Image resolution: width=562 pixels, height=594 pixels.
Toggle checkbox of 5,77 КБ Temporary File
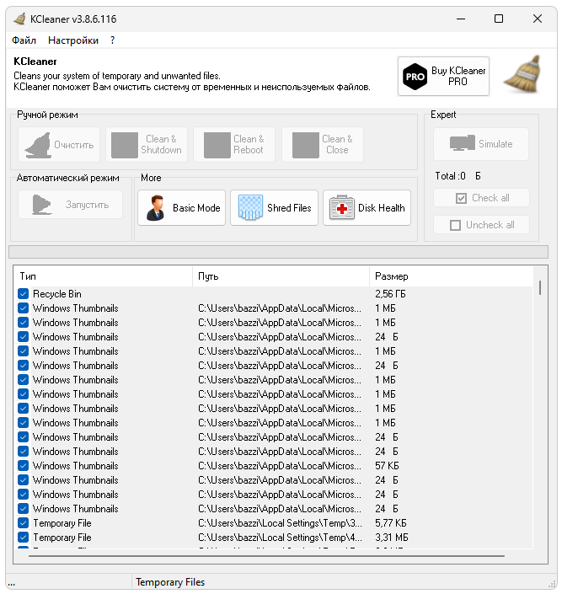[x=23, y=523]
